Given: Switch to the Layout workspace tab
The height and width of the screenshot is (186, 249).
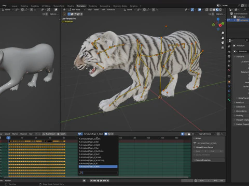Looking at the screenshot, I should coord(15,6).
